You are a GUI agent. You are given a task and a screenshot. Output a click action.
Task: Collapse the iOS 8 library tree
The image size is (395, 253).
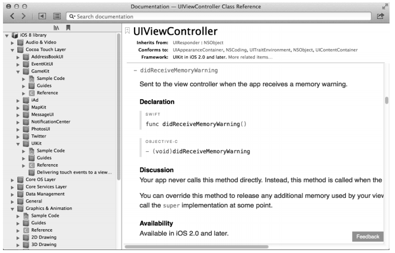point(5,36)
